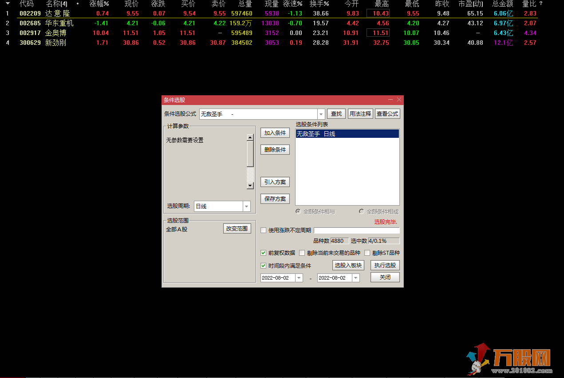
Task: Click the 无敌圣手 formula text field
Action: (258, 114)
